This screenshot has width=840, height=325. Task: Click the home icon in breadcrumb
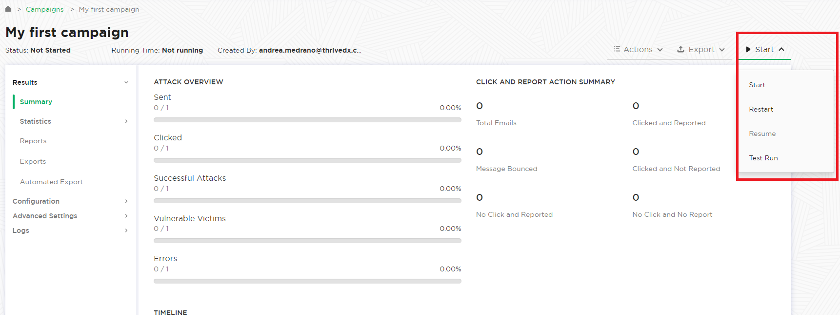click(x=8, y=9)
